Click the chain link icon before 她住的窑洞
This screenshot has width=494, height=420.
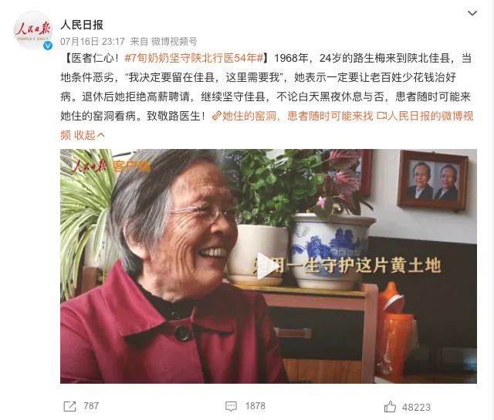[217, 116]
